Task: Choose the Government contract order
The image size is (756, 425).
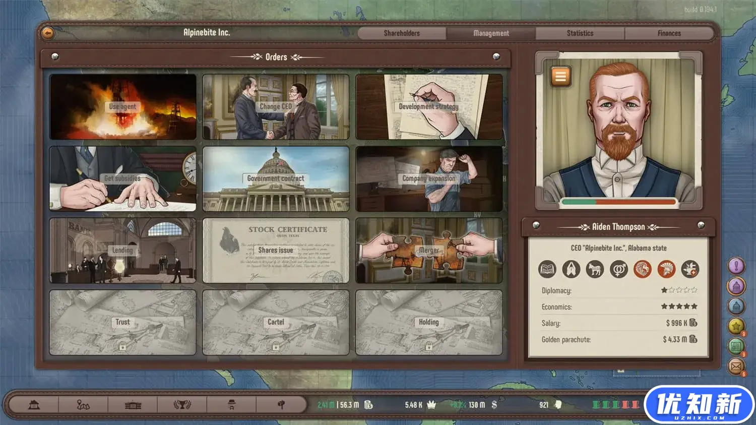Action: (x=276, y=178)
